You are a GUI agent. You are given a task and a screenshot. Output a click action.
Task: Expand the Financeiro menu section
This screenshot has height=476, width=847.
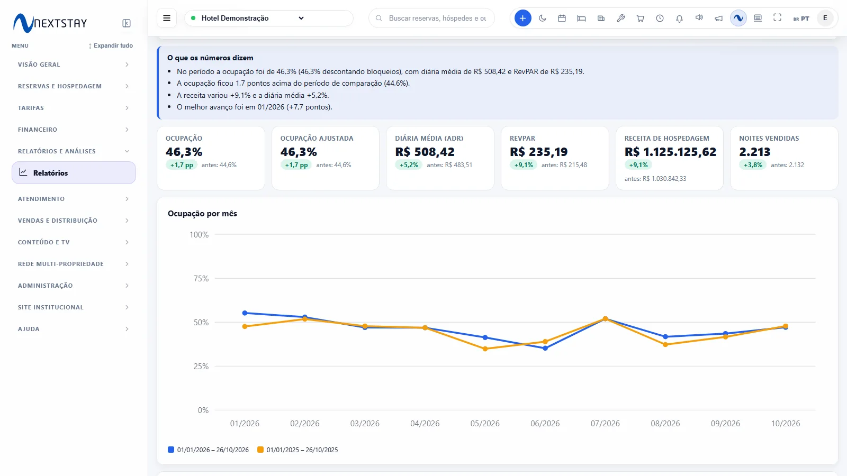74,130
